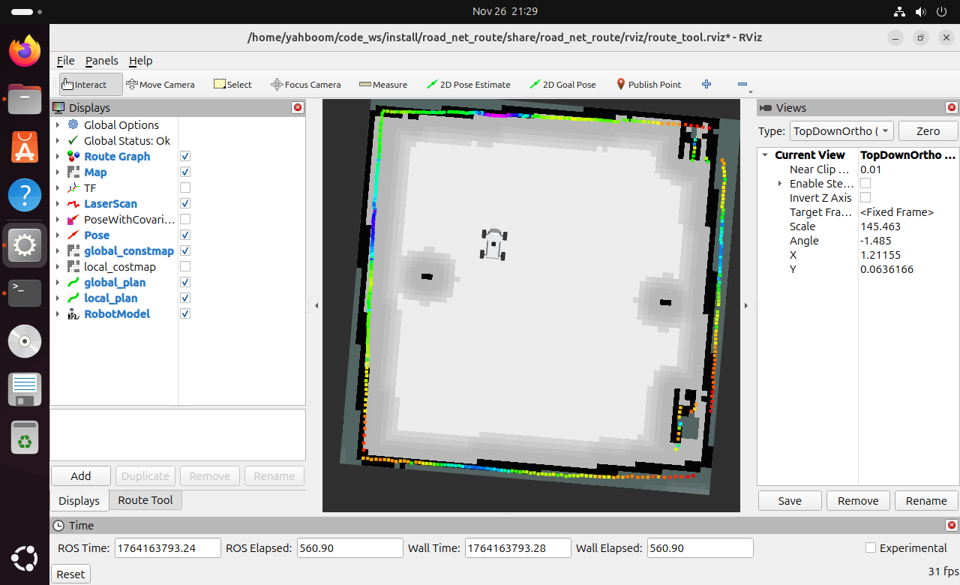Enable the TF display checkbox
Screen dimensions: 960x585
(185, 188)
